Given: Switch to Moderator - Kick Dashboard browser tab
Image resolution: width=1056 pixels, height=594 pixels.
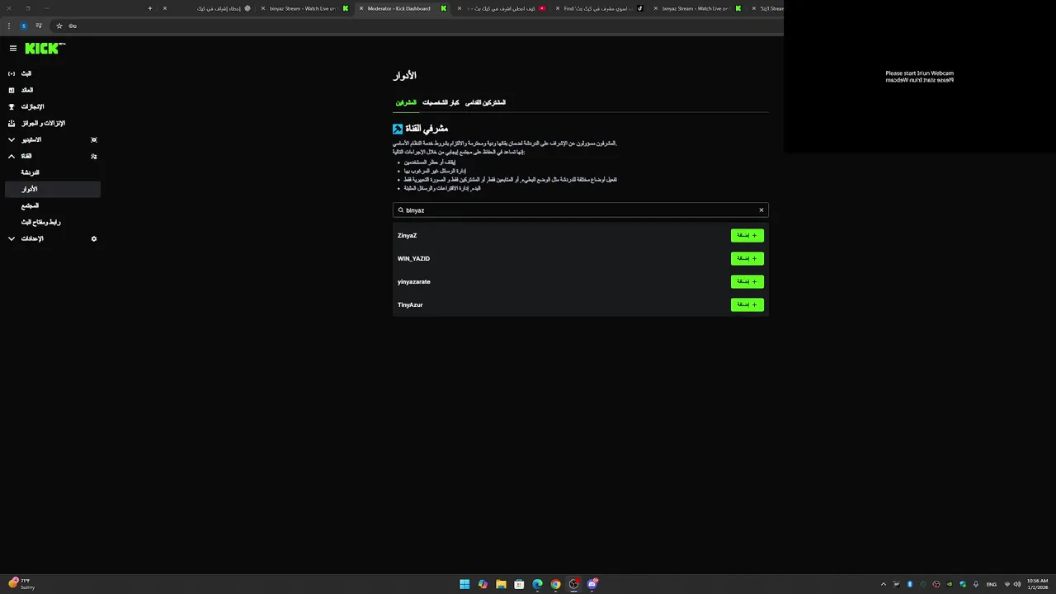Looking at the screenshot, I should click(x=403, y=8).
